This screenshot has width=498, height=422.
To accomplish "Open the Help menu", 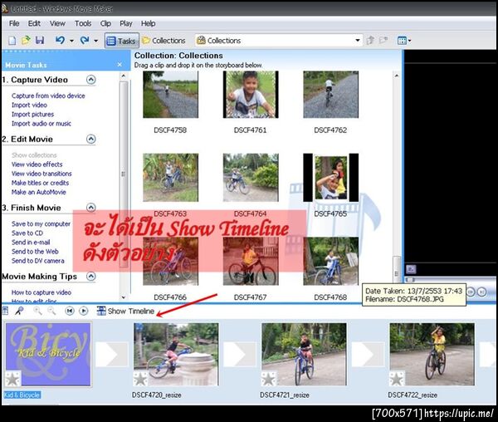I will (x=148, y=23).
